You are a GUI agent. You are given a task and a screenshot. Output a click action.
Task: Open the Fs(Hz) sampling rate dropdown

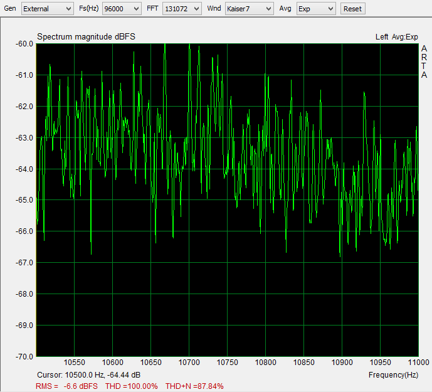coord(122,9)
